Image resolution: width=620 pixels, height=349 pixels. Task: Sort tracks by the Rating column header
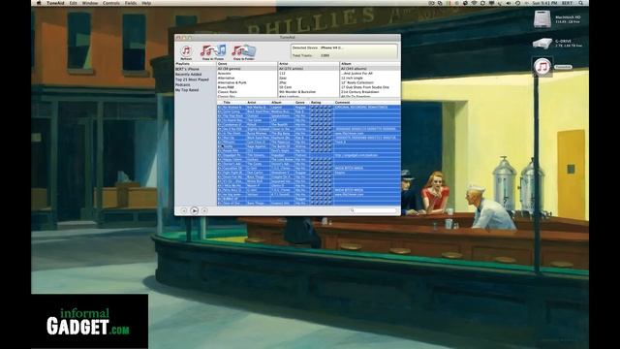(322, 103)
